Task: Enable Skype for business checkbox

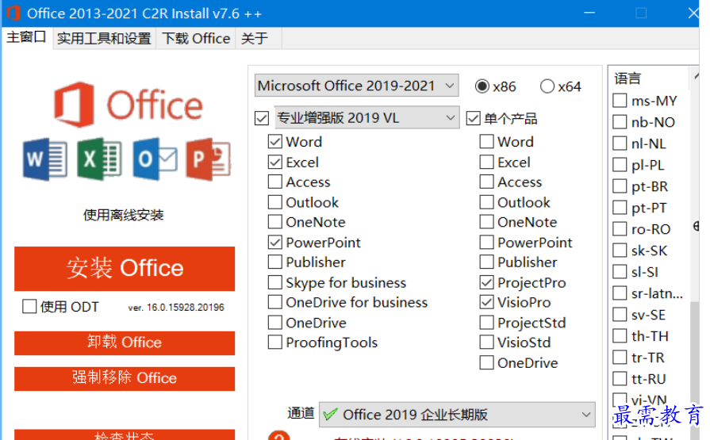Action: pyautogui.click(x=274, y=282)
